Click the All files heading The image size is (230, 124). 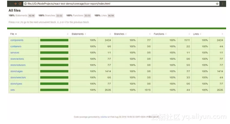pyautogui.click(x=15, y=10)
